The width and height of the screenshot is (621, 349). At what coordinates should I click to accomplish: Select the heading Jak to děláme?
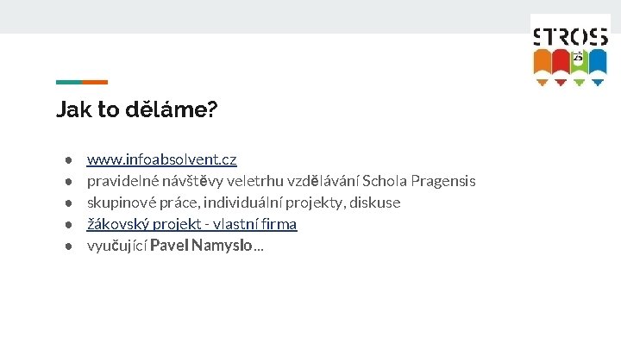[x=137, y=110]
